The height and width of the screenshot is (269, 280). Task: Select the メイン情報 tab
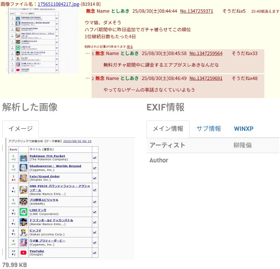(x=168, y=129)
